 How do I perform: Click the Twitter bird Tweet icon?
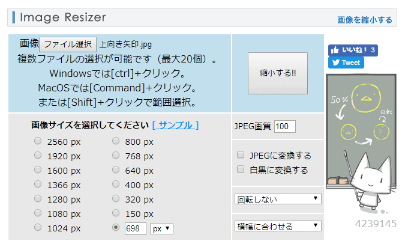(335, 63)
